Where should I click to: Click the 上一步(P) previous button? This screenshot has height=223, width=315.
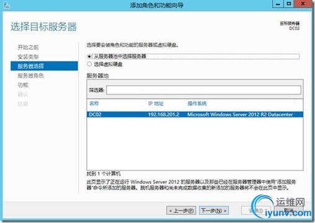coord(181,211)
